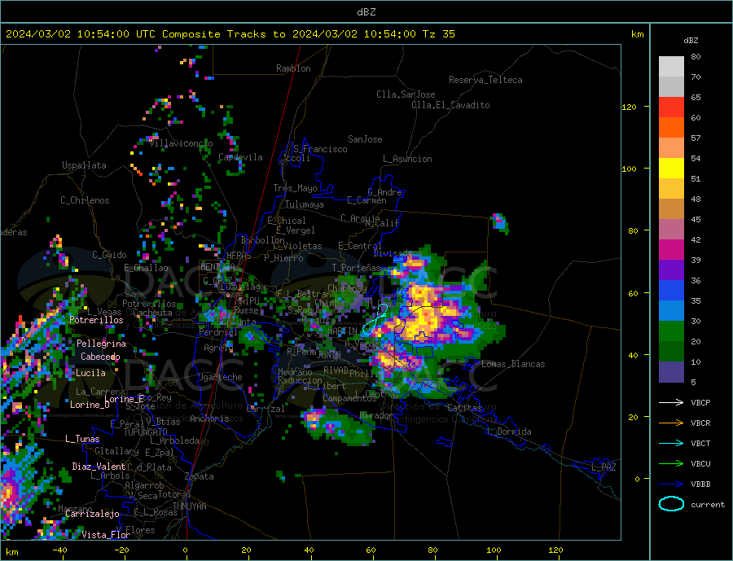733x561 pixels.
Task: Click the L_Asuncion map label
Action: pos(408,159)
